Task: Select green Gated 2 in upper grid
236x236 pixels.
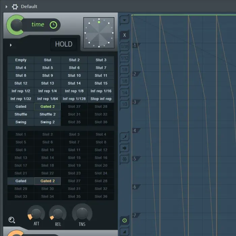Action: pyautogui.click(x=48, y=107)
